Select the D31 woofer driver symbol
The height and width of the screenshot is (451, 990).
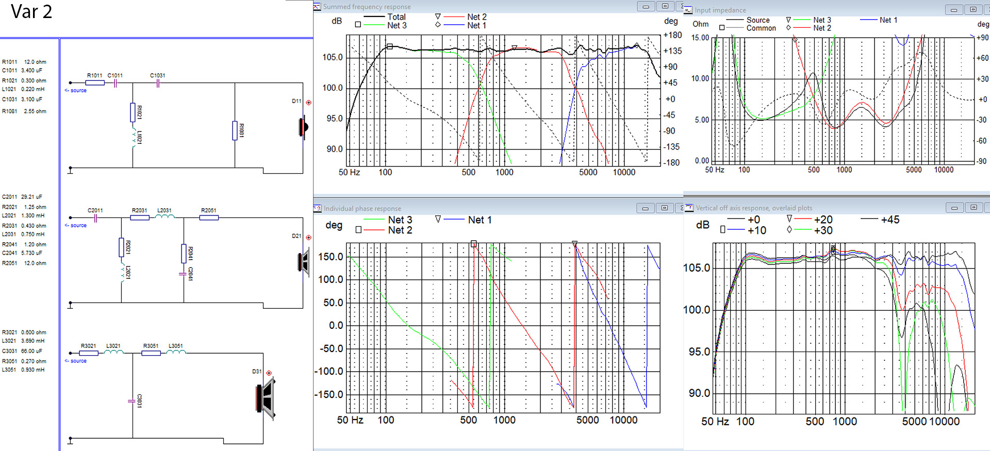click(266, 398)
